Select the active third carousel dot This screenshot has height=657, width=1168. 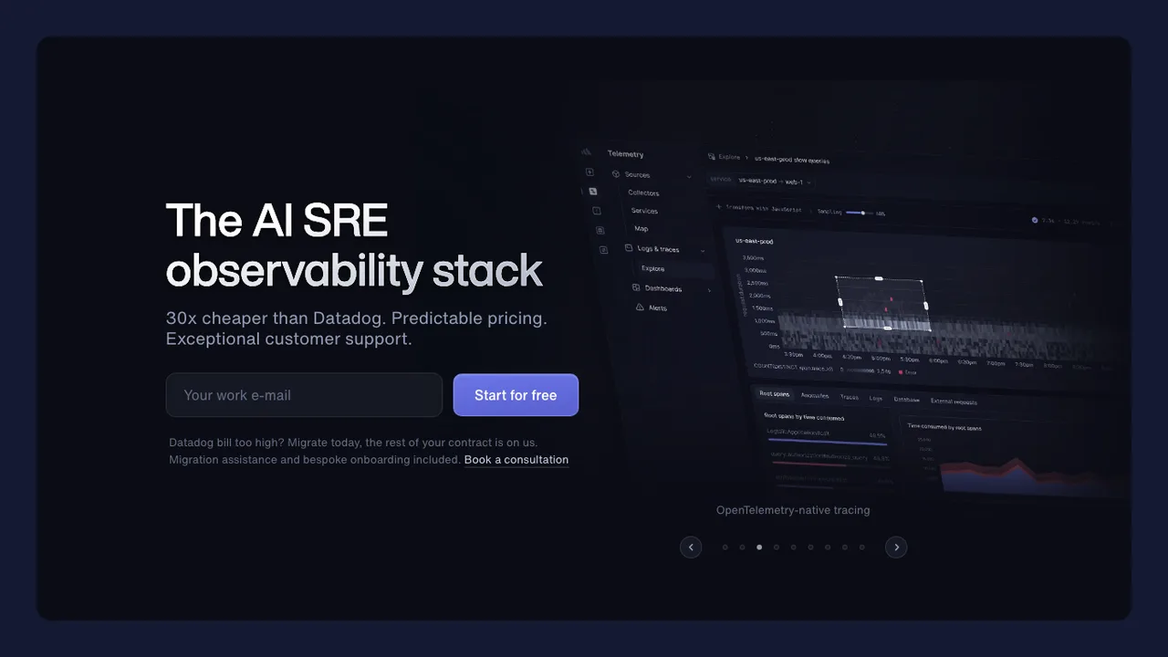pos(759,547)
